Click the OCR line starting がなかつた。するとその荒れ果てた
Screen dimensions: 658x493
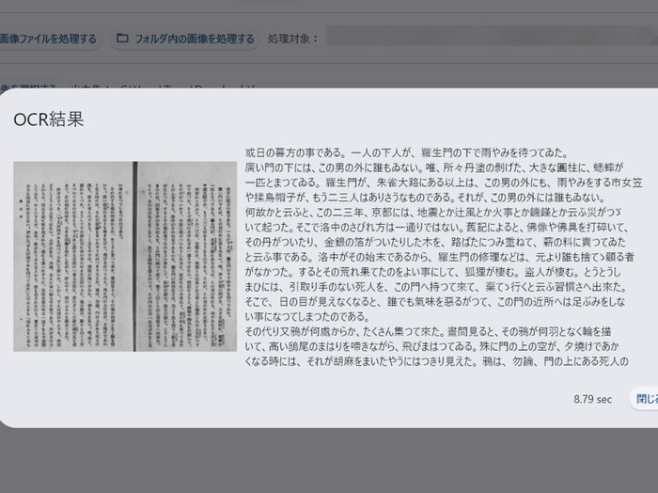pos(433,272)
